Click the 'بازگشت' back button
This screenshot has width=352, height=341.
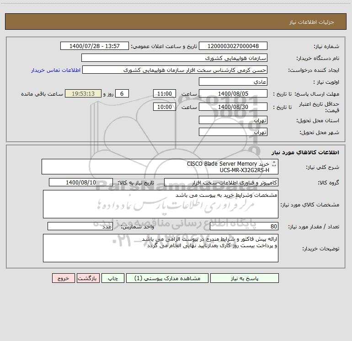[88, 278]
